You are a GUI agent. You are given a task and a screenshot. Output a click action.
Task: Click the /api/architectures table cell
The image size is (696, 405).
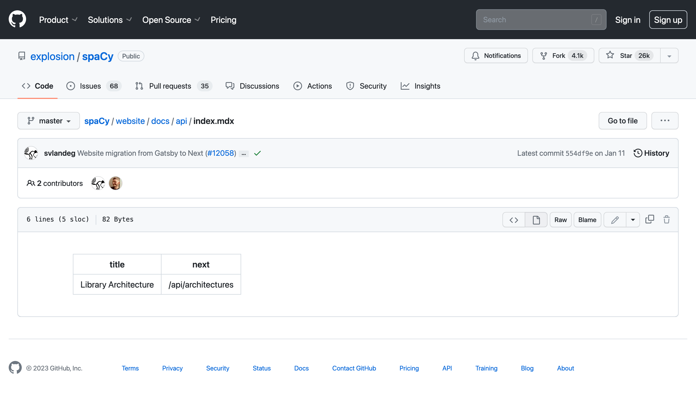pyautogui.click(x=201, y=284)
